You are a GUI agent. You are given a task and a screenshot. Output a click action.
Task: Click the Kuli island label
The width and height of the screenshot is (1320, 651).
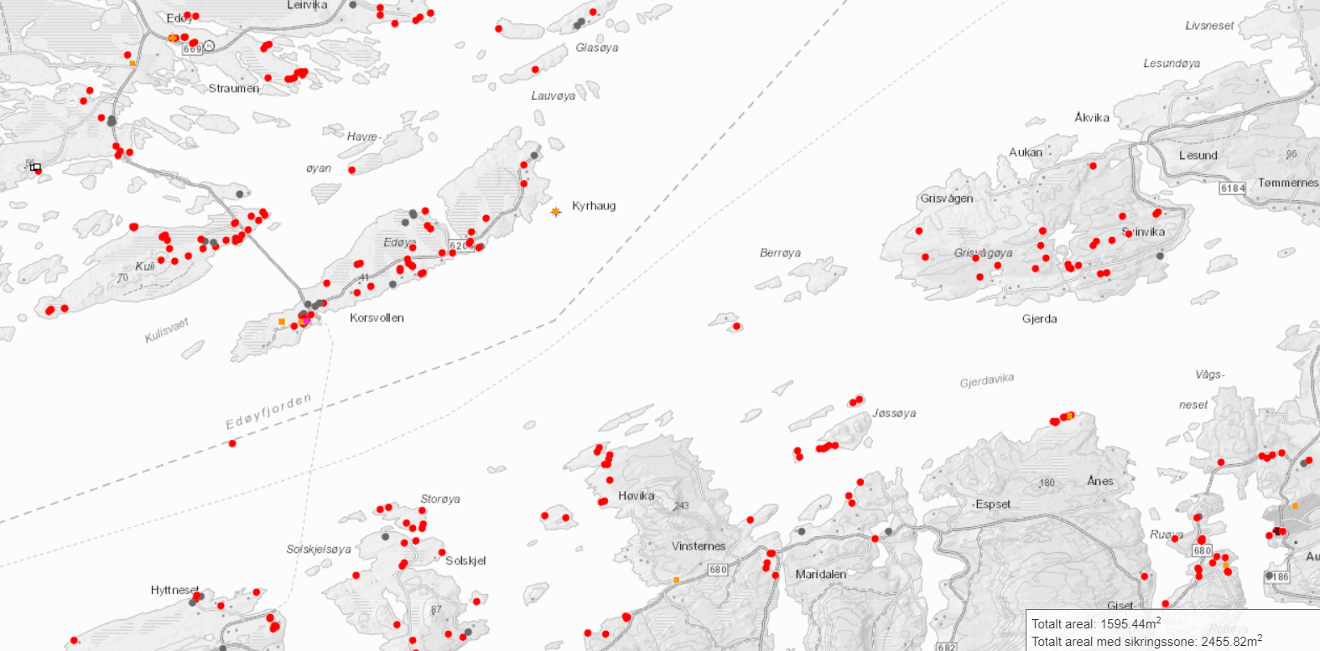[145, 266]
